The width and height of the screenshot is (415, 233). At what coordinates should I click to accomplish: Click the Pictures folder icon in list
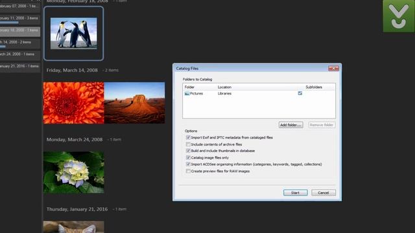187,93
